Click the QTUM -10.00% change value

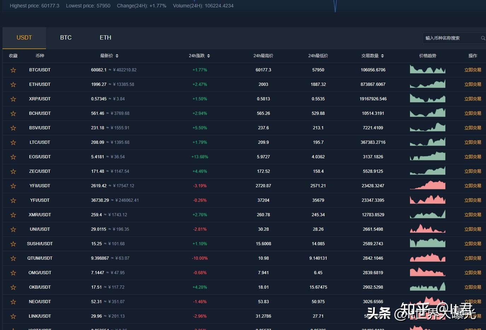pyautogui.click(x=200, y=258)
